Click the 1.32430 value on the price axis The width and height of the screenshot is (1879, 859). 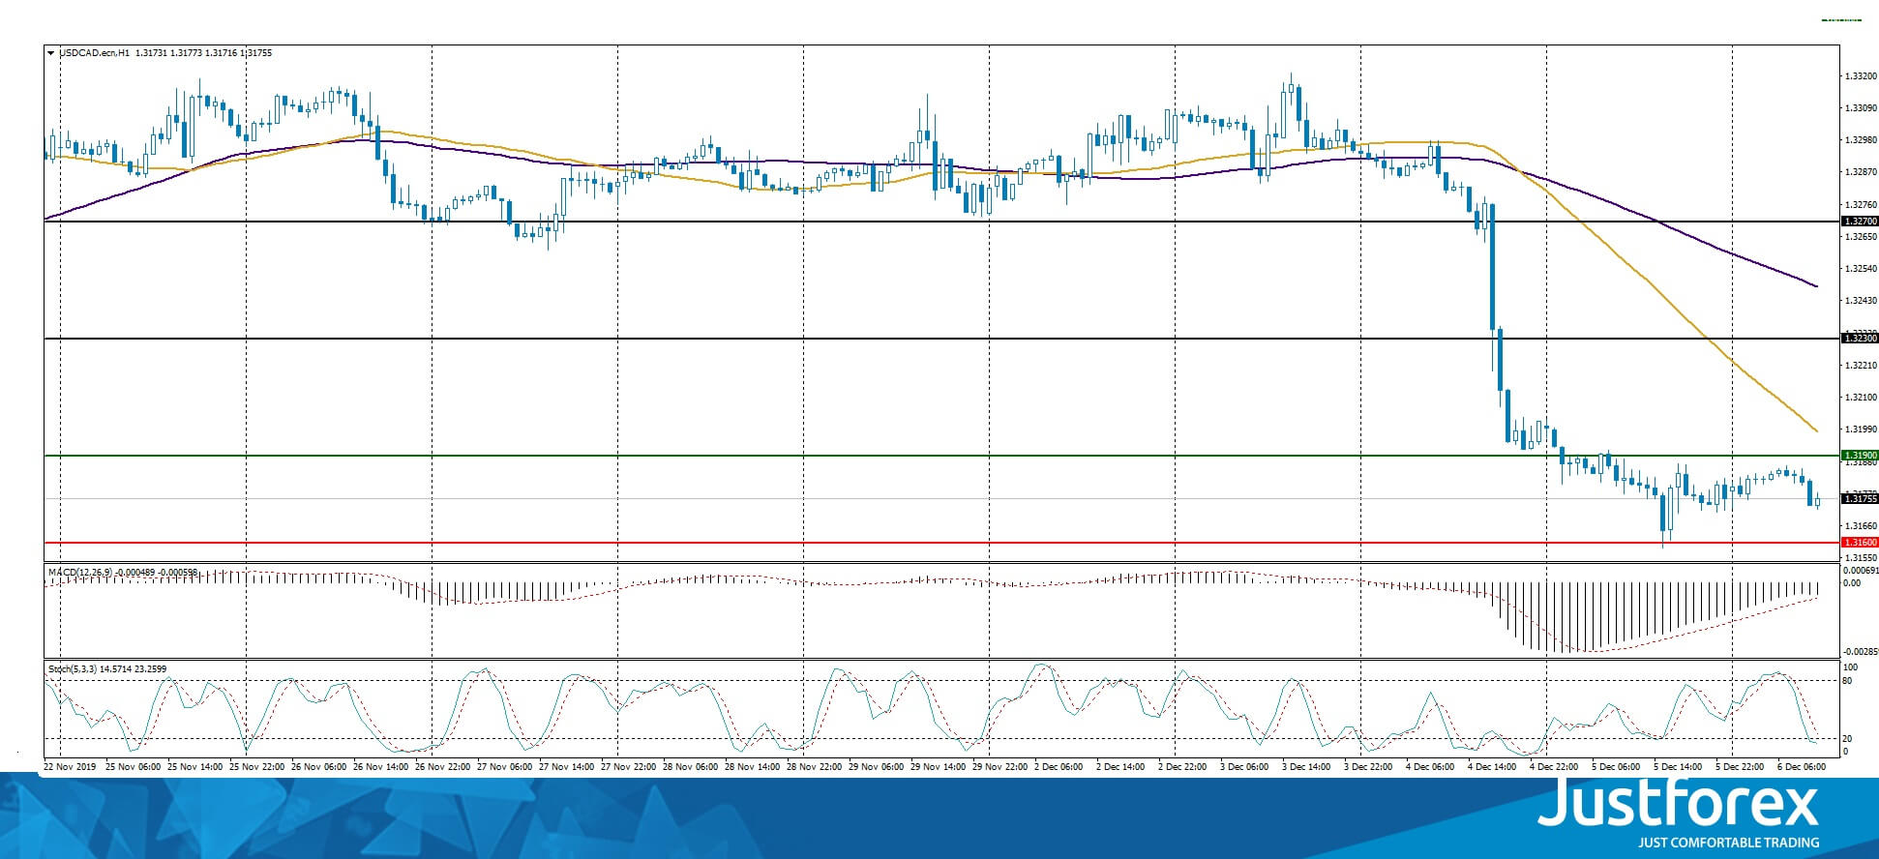[x=1861, y=301]
